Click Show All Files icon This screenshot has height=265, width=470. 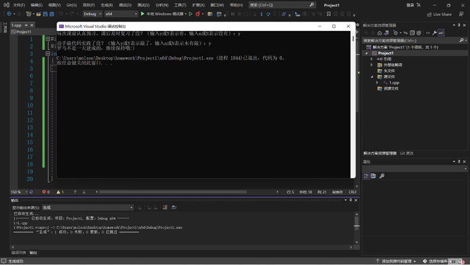tap(419, 33)
